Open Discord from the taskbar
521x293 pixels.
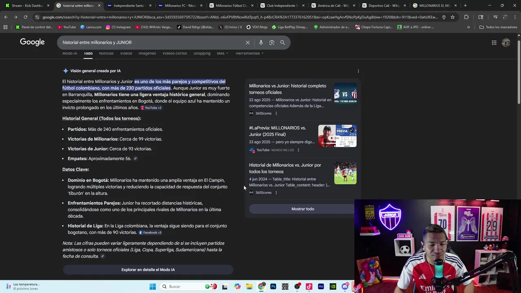point(345,286)
